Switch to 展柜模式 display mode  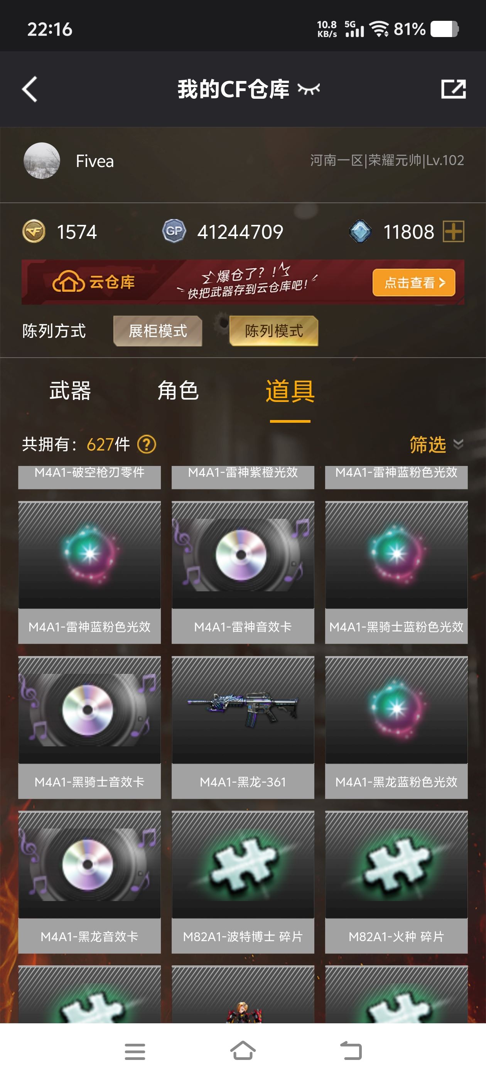tap(158, 331)
